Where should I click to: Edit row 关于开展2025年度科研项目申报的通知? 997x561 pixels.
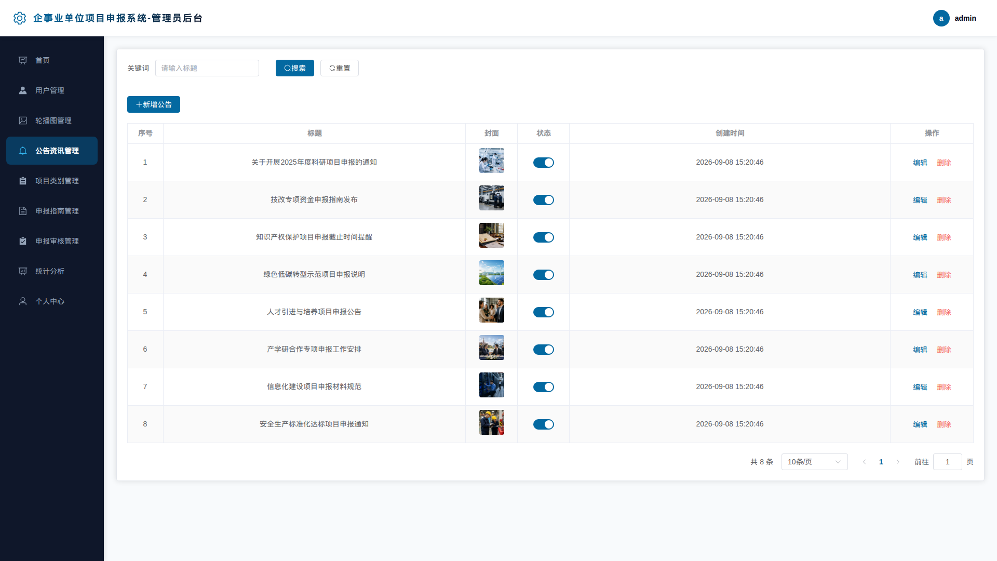[x=920, y=163]
